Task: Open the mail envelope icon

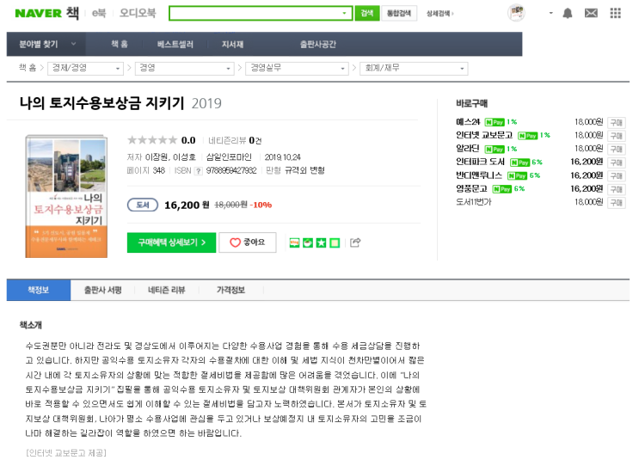Action: click(591, 13)
